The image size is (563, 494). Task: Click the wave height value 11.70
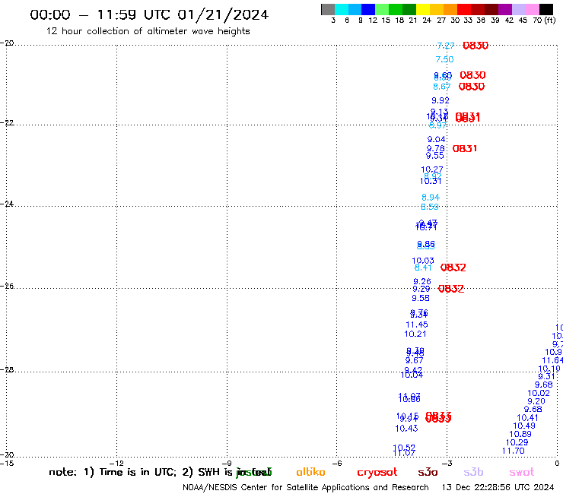513,451
